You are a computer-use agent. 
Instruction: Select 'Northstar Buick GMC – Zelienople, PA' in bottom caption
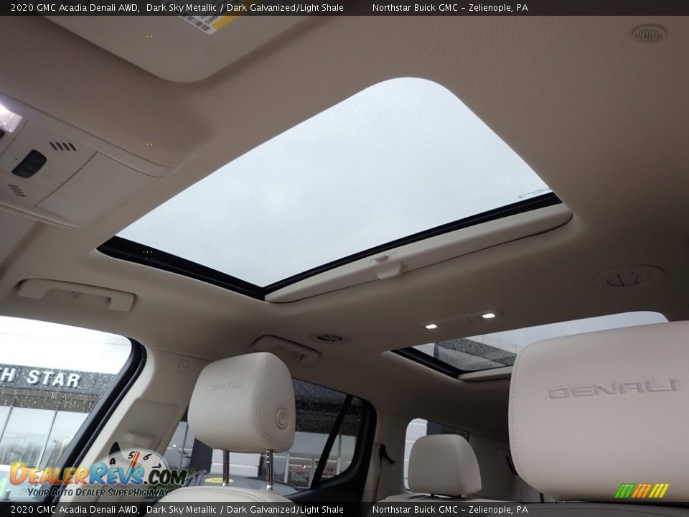(450, 510)
